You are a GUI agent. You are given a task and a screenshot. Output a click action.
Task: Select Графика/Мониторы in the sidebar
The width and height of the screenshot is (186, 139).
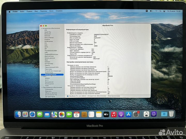(51, 54)
